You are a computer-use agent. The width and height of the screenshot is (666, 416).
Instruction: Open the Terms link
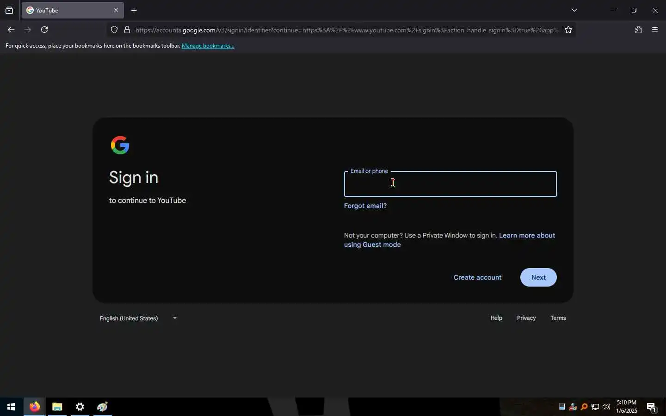tap(558, 318)
